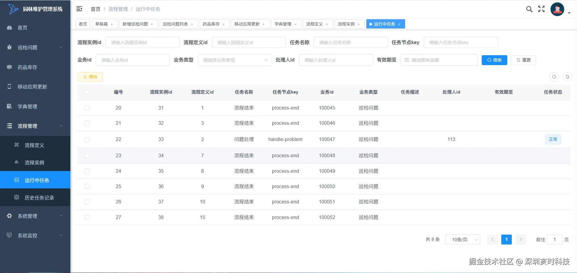Select all rows with header checkbox

(87, 92)
